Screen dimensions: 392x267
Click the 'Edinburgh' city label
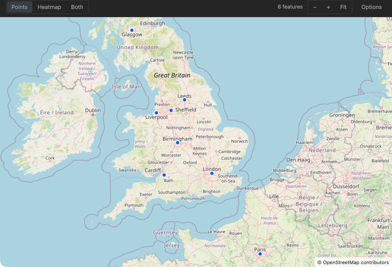(152, 23)
